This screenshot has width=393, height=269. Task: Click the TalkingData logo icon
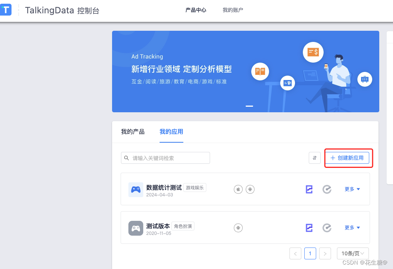6,10
